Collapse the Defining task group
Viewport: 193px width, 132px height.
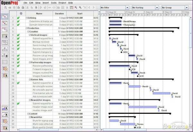coord(27,18)
